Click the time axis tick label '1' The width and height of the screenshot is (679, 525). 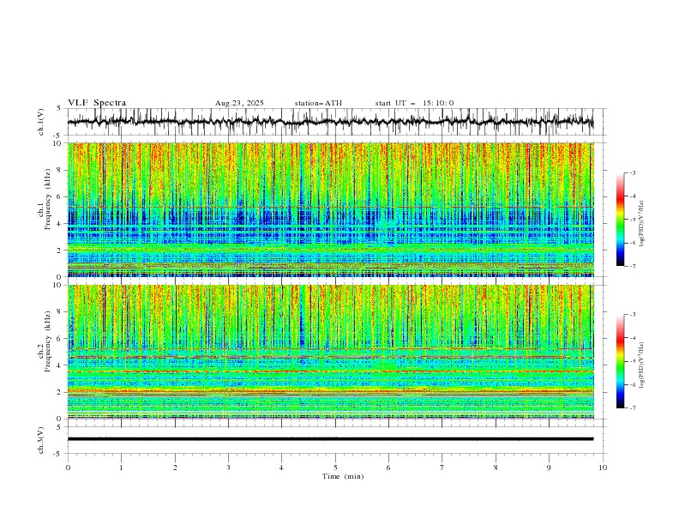point(121,468)
